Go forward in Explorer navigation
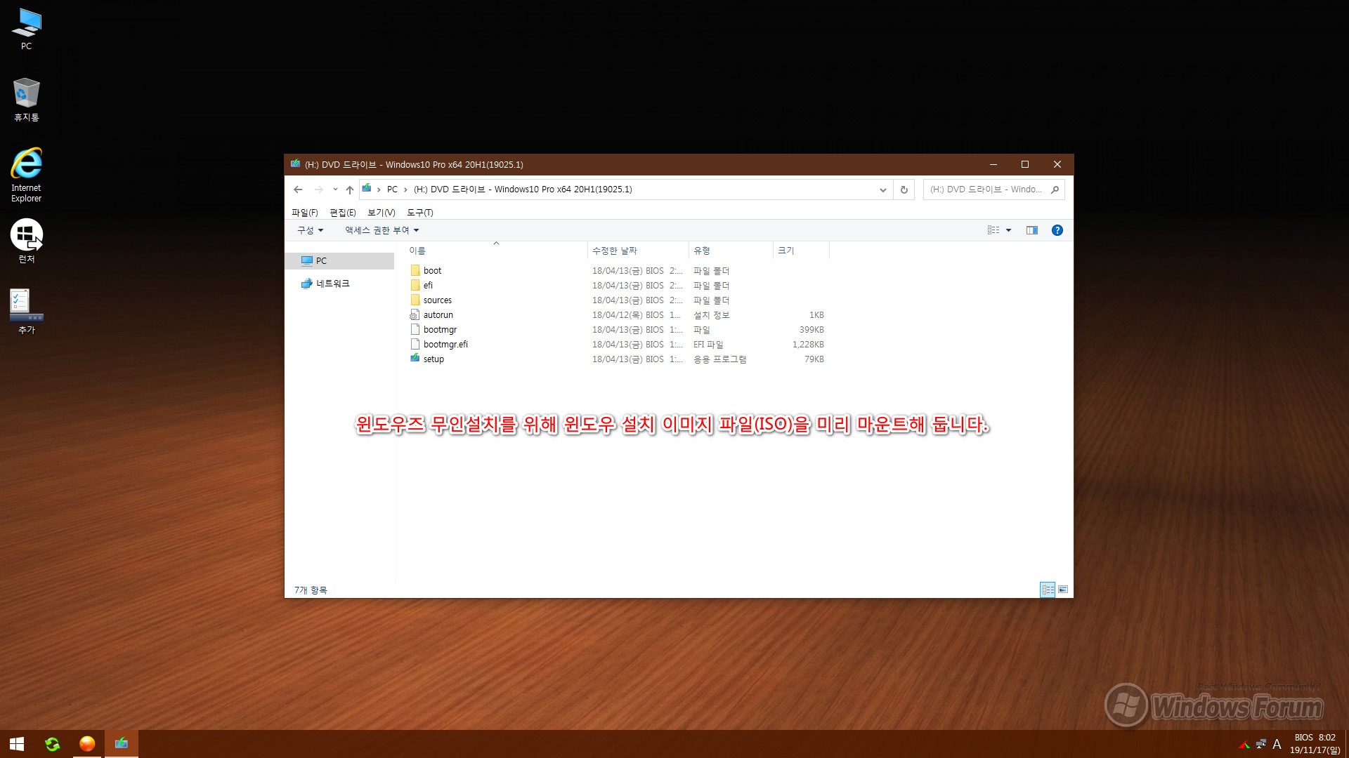The height and width of the screenshot is (758, 1349). pyautogui.click(x=319, y=189)
